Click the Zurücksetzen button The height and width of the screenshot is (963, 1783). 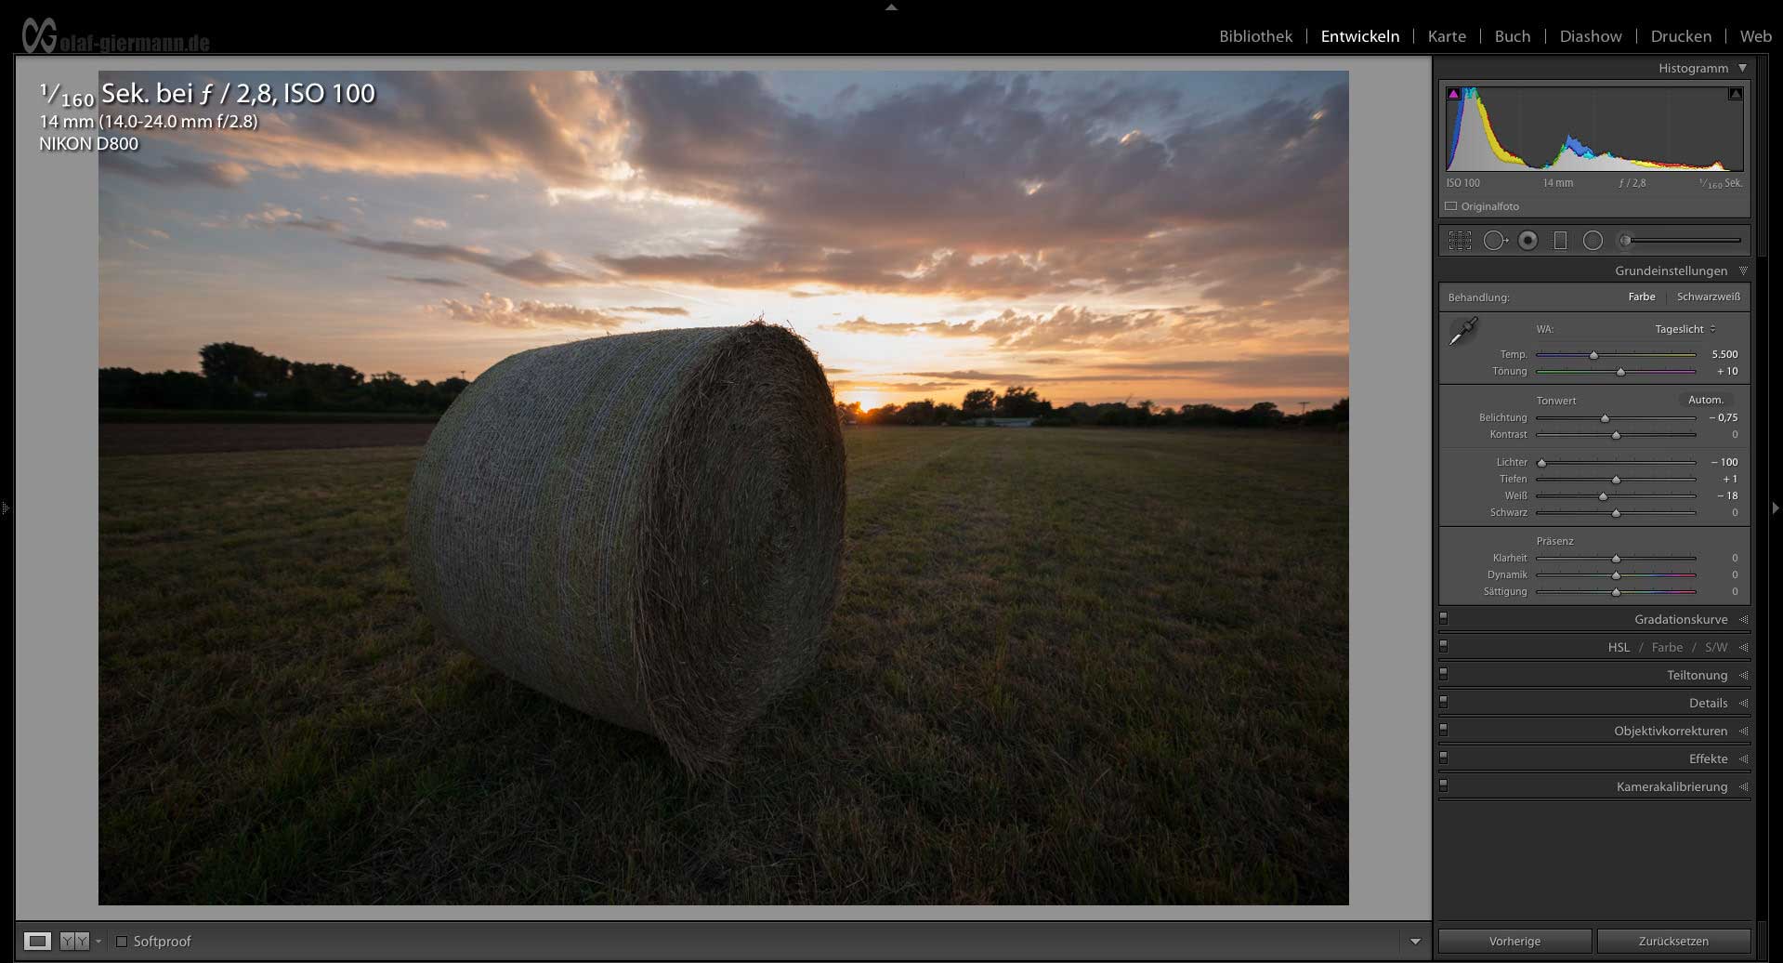(x=1672, y=941)
